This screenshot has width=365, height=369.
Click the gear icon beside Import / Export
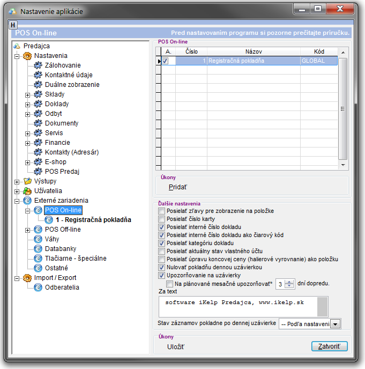pos(27,278)
